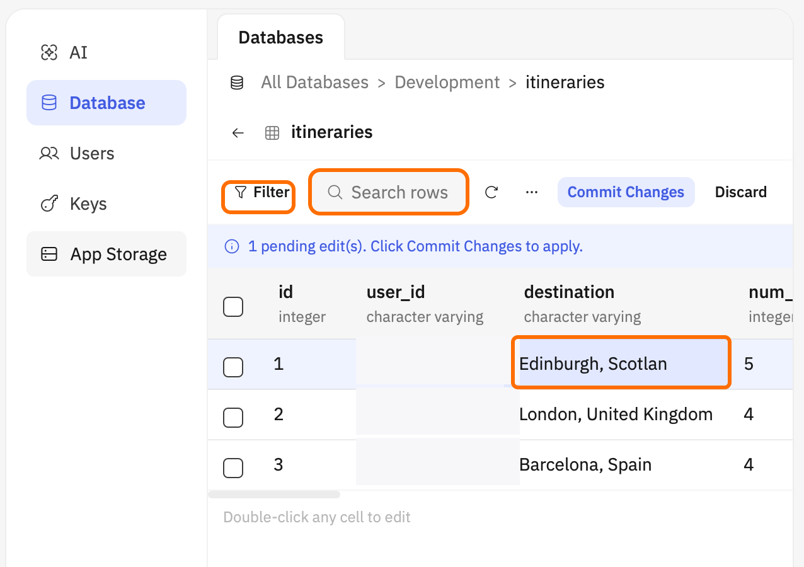Click the database cylinder icon in breadcrumb

point(237,83)
